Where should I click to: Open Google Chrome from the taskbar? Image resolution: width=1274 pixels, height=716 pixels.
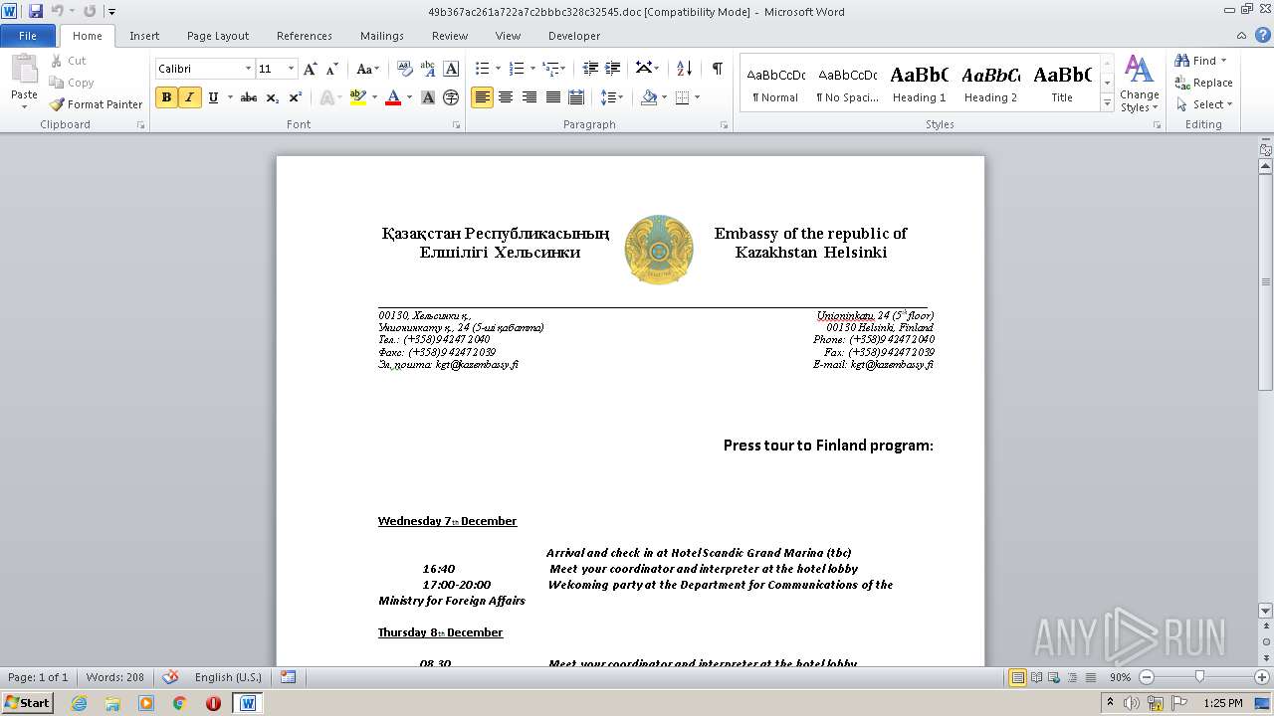[x=180, y=703]
